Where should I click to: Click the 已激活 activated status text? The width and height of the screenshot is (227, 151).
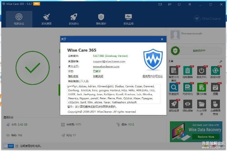pyautogui.click(x=97, y=71)
